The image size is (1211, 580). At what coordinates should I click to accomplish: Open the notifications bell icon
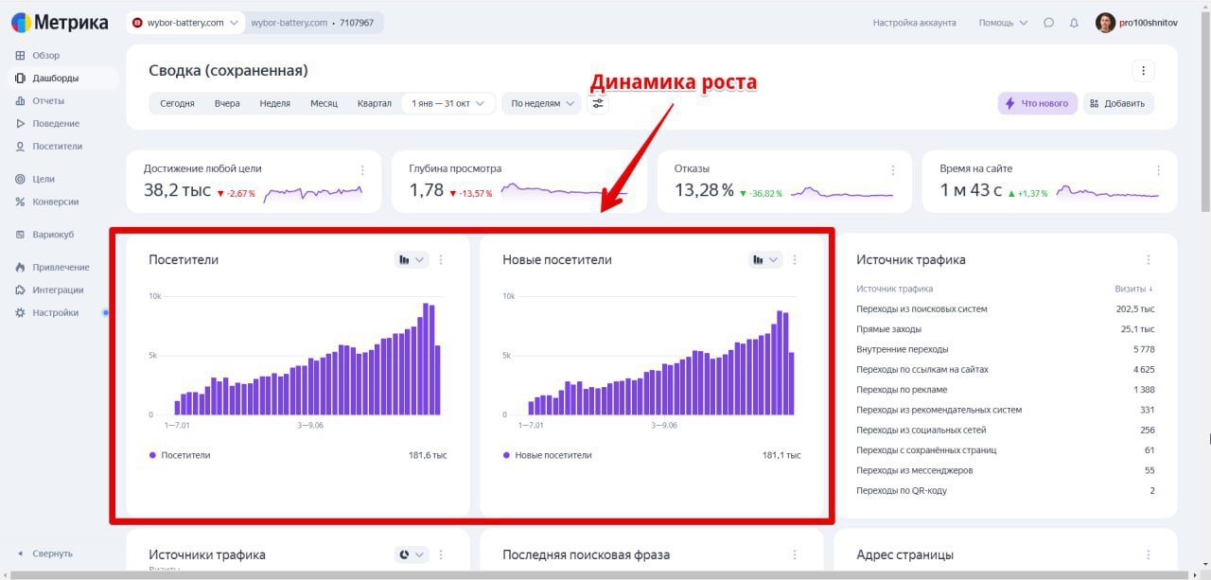(x=1074, y=23)
